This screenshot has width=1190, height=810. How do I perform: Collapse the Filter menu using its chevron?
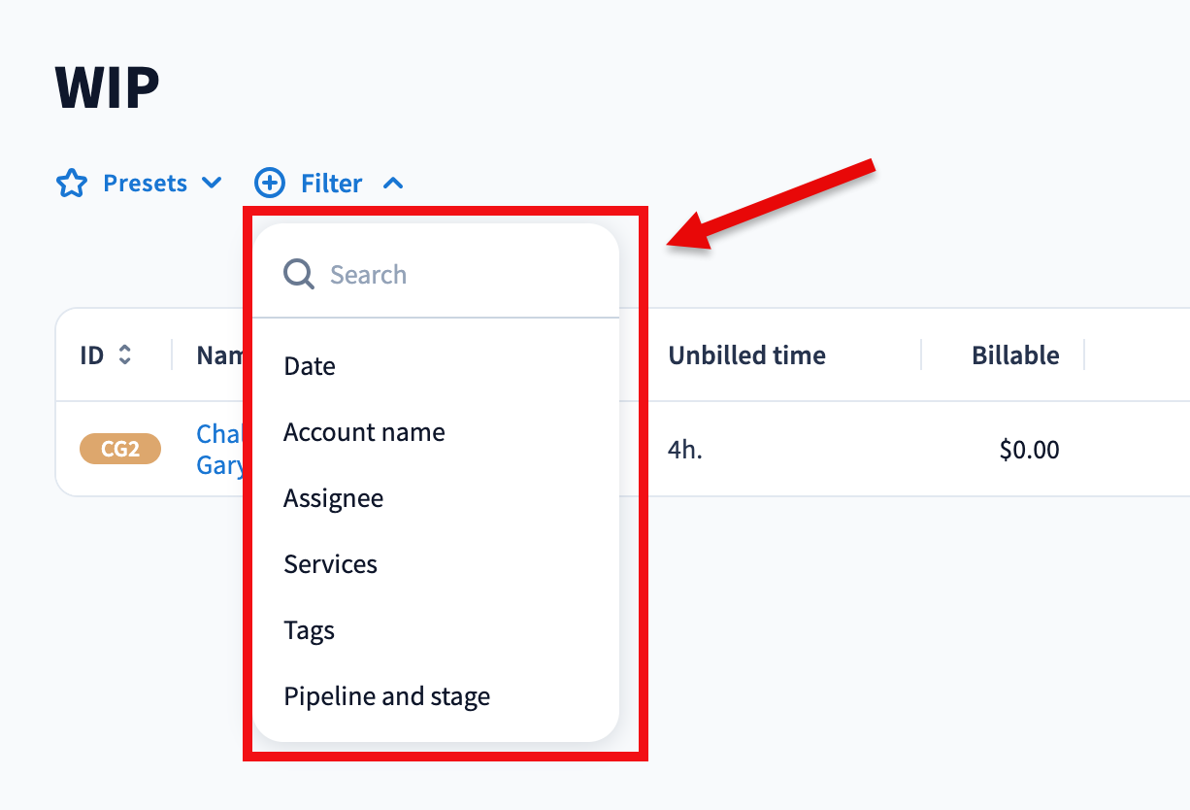point(393,183)
